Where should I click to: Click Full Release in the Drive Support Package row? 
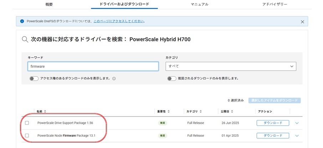click(196, 123)
